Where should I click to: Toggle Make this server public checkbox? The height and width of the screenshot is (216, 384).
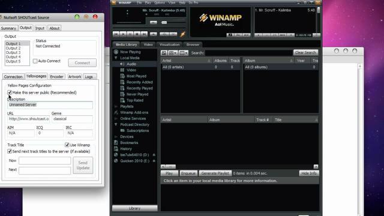[10, 92]
